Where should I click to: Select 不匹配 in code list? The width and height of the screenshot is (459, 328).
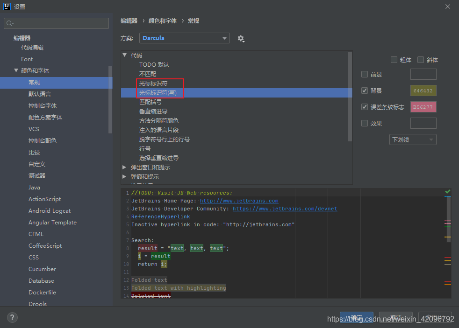(148, 74)
